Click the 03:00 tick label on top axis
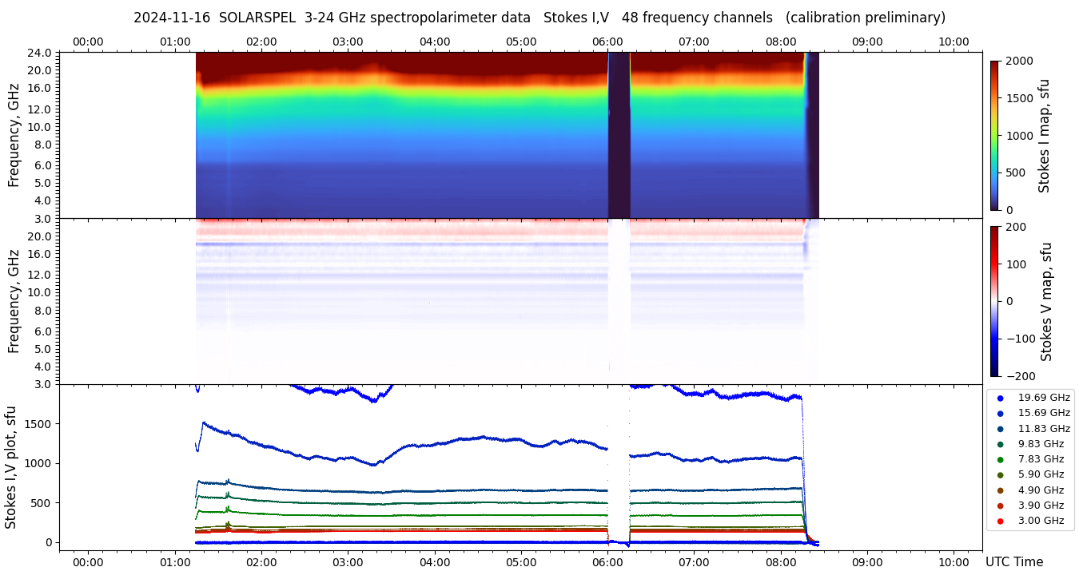The image size is (1079, 579). [348, 42]
